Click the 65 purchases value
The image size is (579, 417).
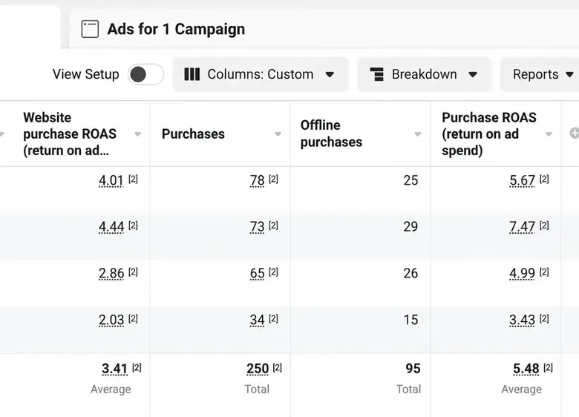257,274
